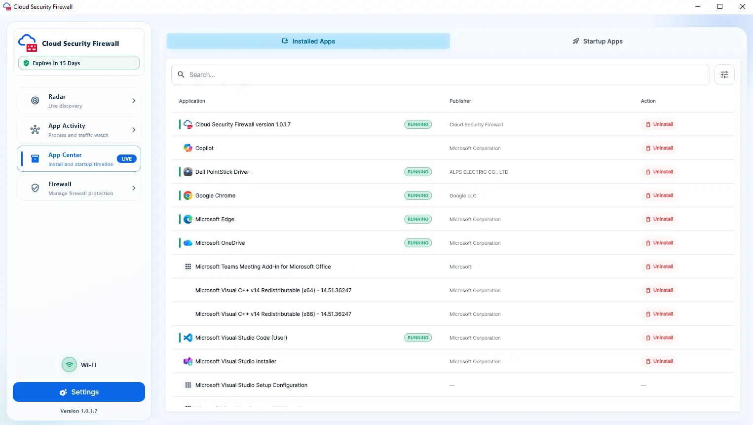Screen dimensions: 753x425
Task: Click the Publisher column header
Action: [460, 101]
